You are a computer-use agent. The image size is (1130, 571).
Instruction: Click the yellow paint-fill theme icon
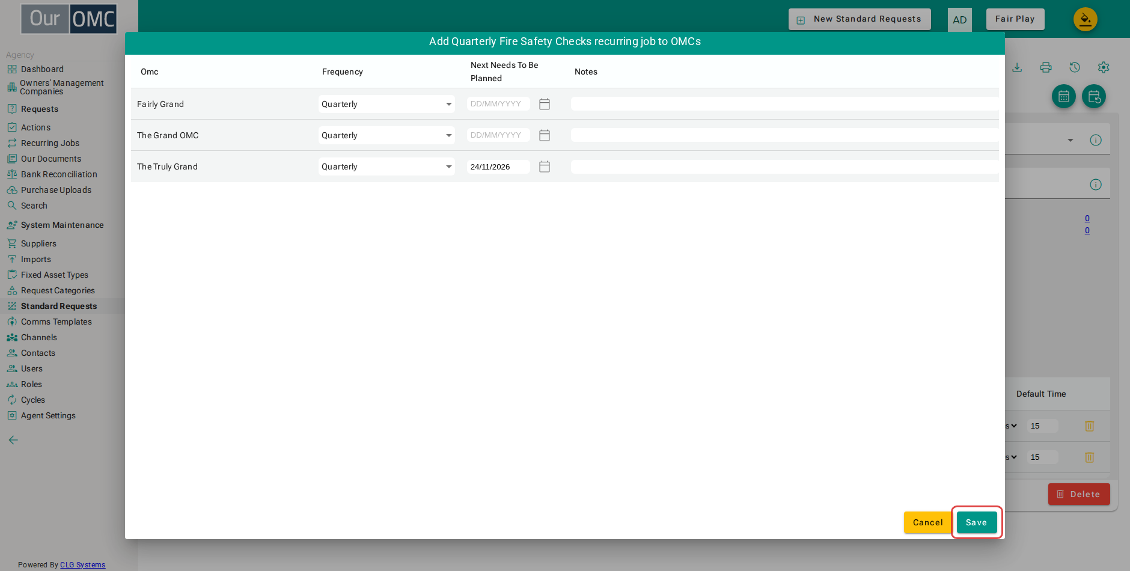pos(1086,19)
